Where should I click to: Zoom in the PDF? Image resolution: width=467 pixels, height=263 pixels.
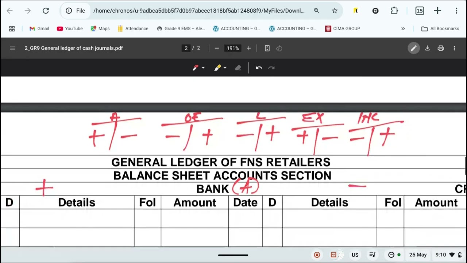249,48
